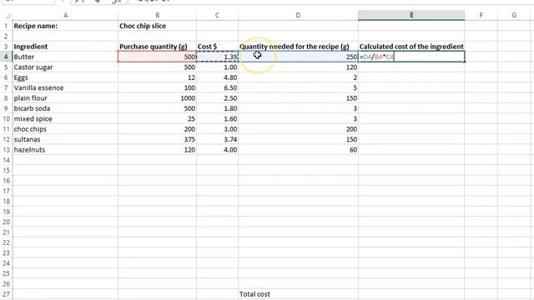The image size is (534, 300).
Task: Click choc chips cost 3.00
Action: coord(217,129)
